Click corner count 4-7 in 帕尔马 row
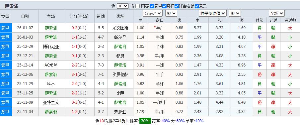 (x=101, y=37)
